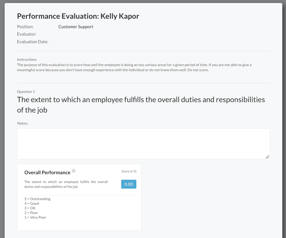Click the '4 = Good' scale entry

32,203
